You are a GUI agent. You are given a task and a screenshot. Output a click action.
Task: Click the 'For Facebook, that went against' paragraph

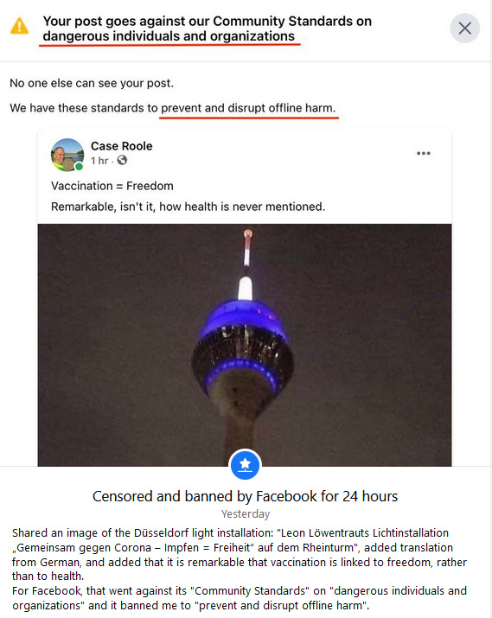(240, 598)
